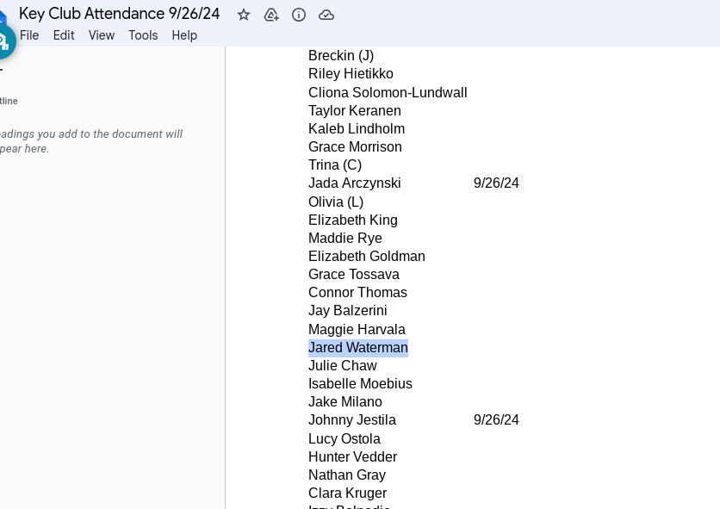Click the teal floating circular icon
Viewport: 720px width, 509px height.
pyautogui.click(x=3, y=40)
